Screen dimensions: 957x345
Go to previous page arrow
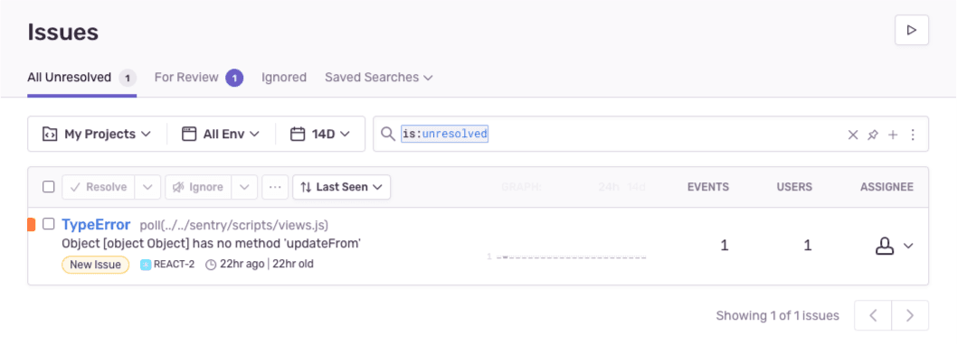[x=873, y=315]
